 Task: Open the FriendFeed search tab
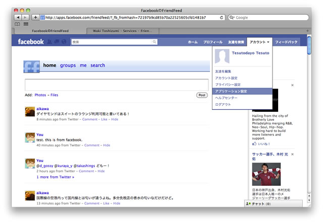97,65
